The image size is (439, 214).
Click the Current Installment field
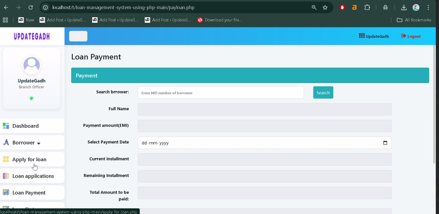click(265, 160)
